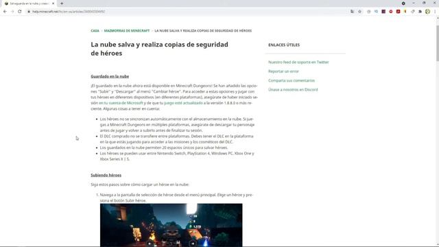
Task: Click the Minecraft Dungeons hero screenshot
Action: pyautogui.click(x=171, y=225)
